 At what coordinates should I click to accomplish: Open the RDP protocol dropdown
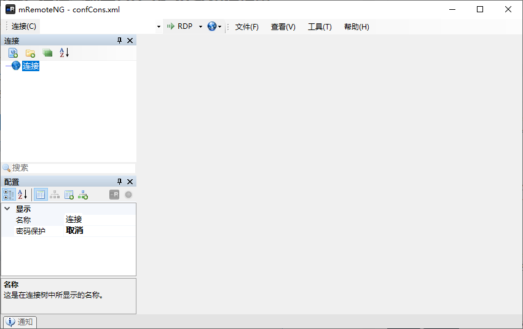pyautogui.click(x=200, y=26)
